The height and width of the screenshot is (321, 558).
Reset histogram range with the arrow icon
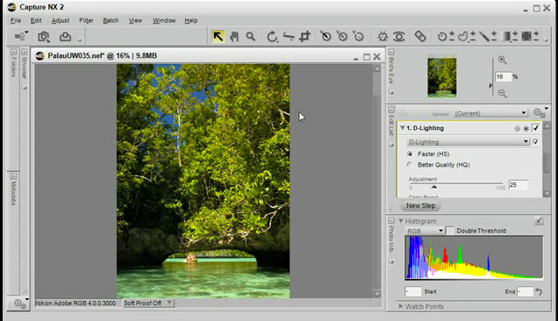tap(539, 292)
